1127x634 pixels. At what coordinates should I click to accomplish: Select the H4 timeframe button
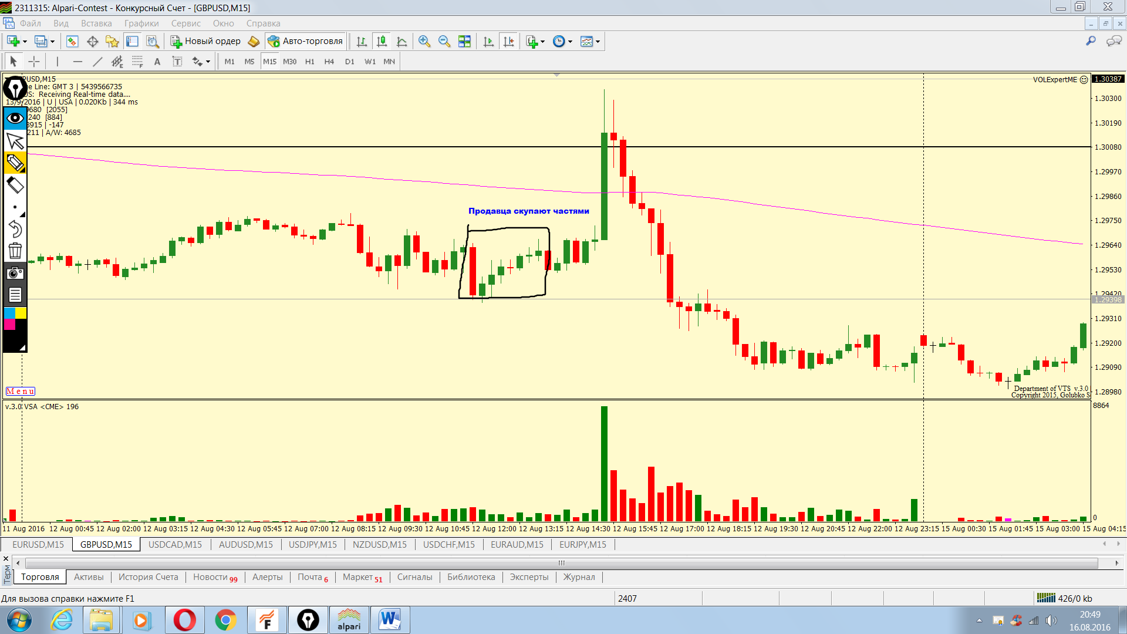pyautogui.click(x=329, y=62)
